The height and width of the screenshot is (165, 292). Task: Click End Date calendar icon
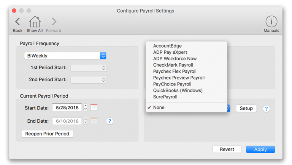pos(94,121)
